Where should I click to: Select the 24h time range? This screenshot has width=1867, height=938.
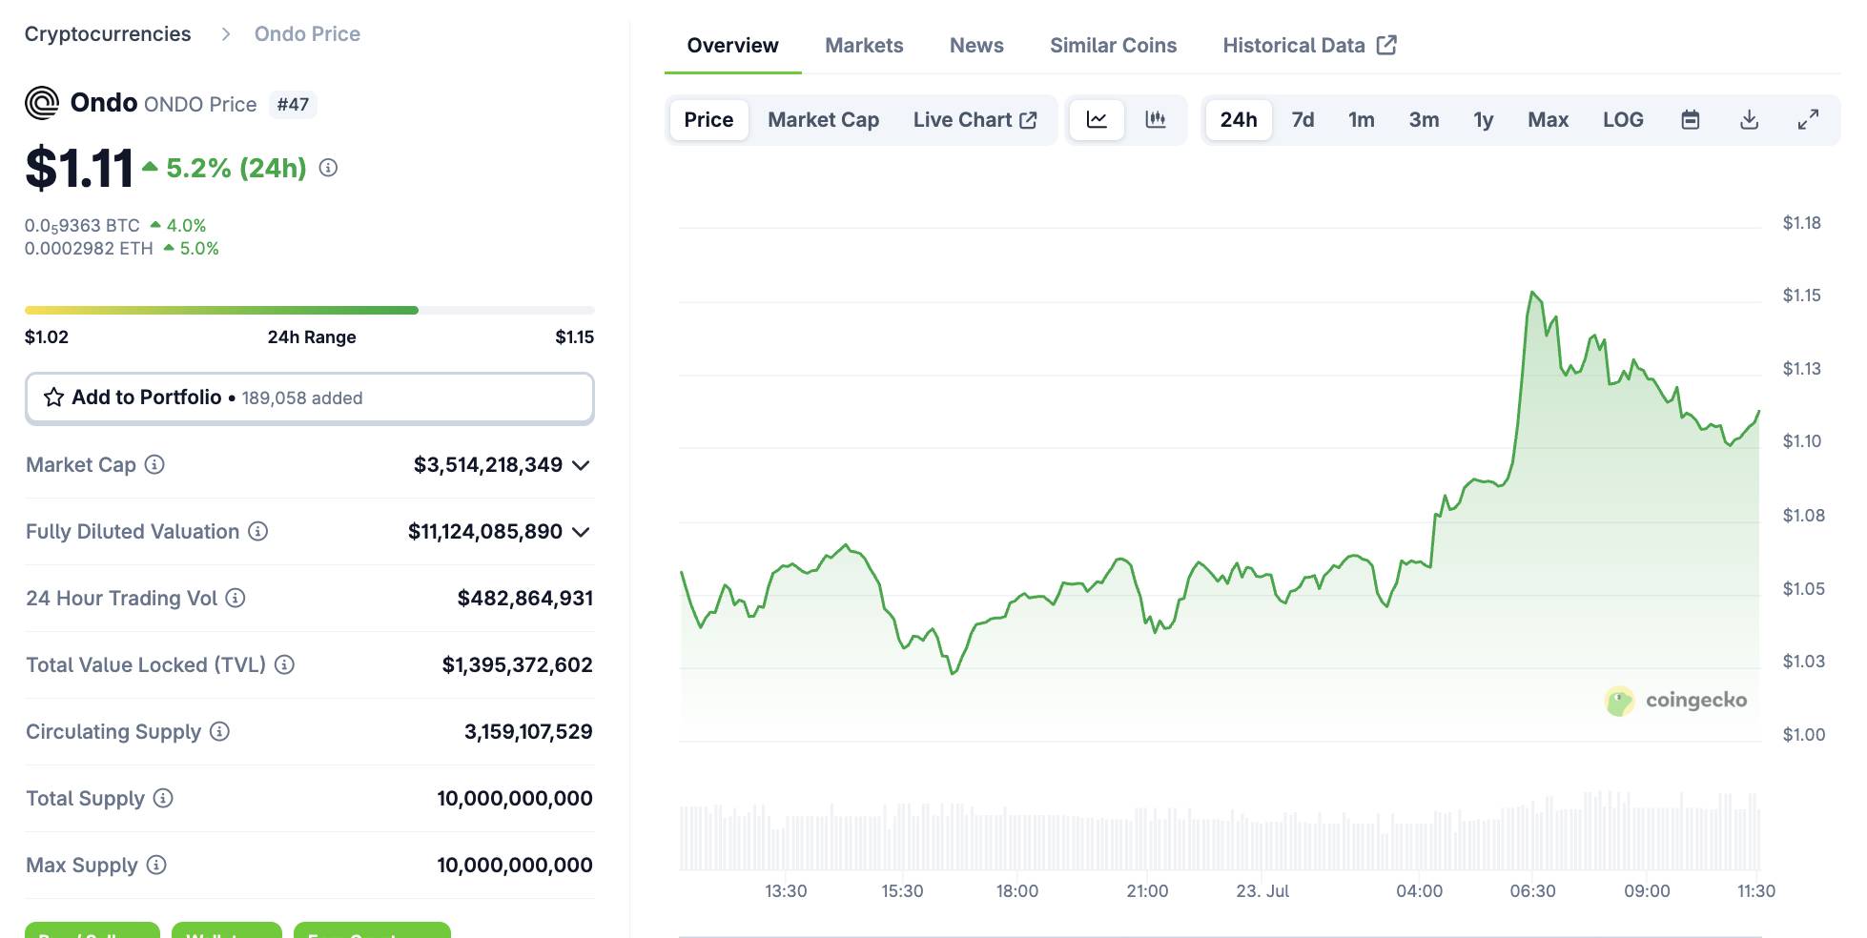click(1239, 120)
